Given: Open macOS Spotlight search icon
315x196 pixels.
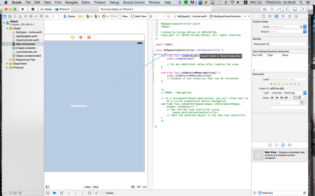Looking at the screenshot, I should pos(301,2).
